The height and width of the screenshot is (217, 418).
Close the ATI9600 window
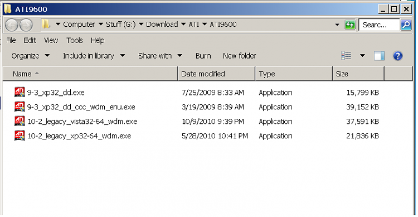pos(406,9)
